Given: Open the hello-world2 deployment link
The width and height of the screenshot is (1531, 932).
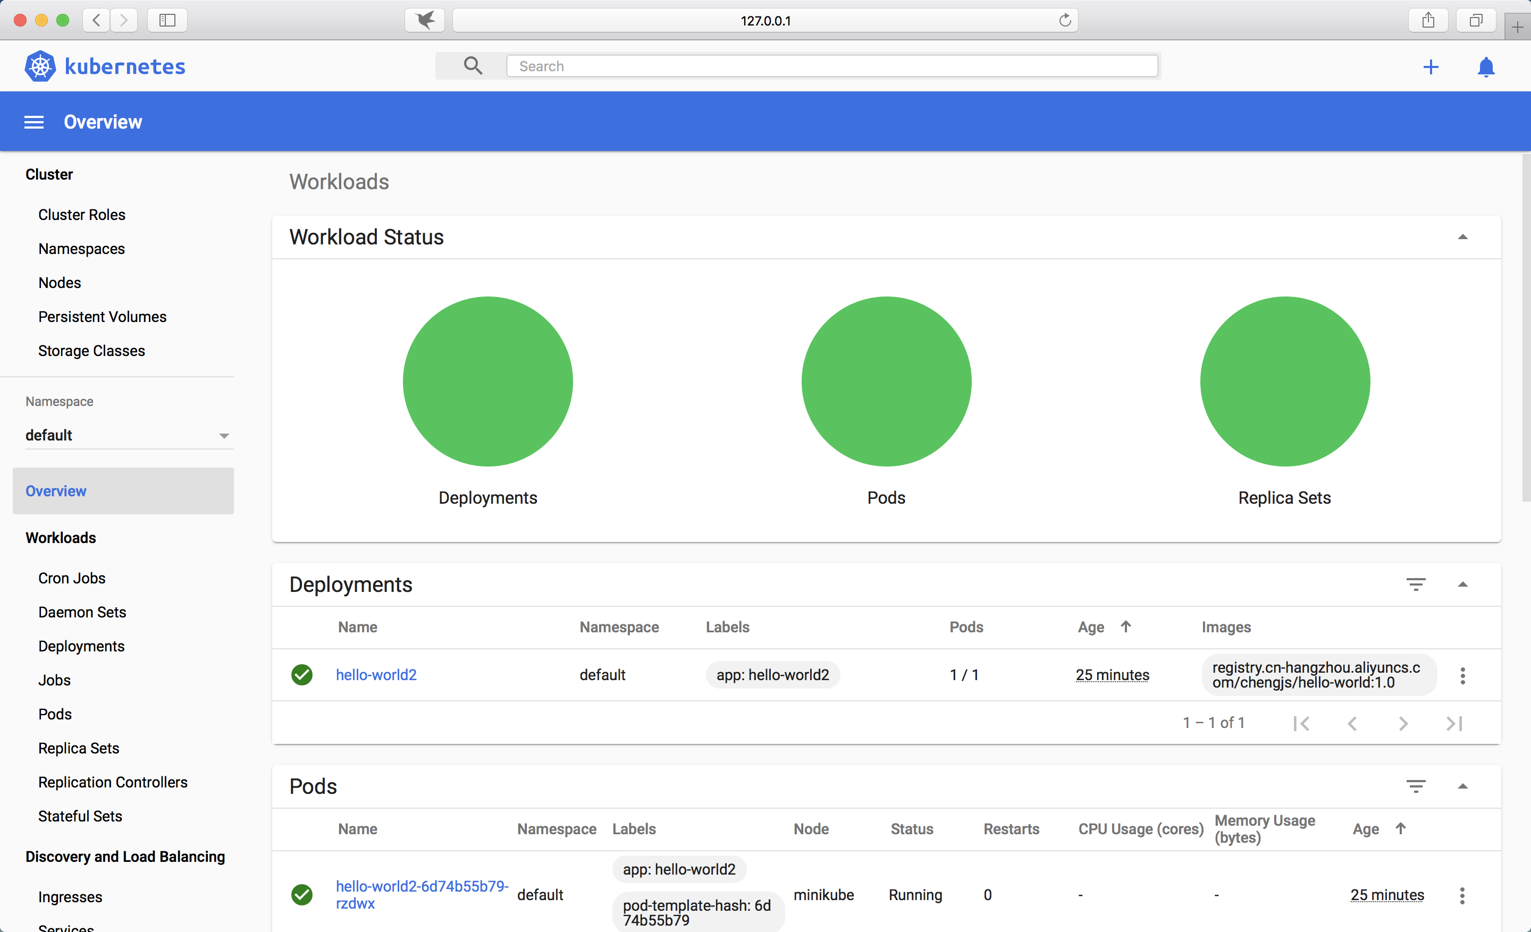Looking at the screenshot, I should pyautogui.click(x=376, y=675).
